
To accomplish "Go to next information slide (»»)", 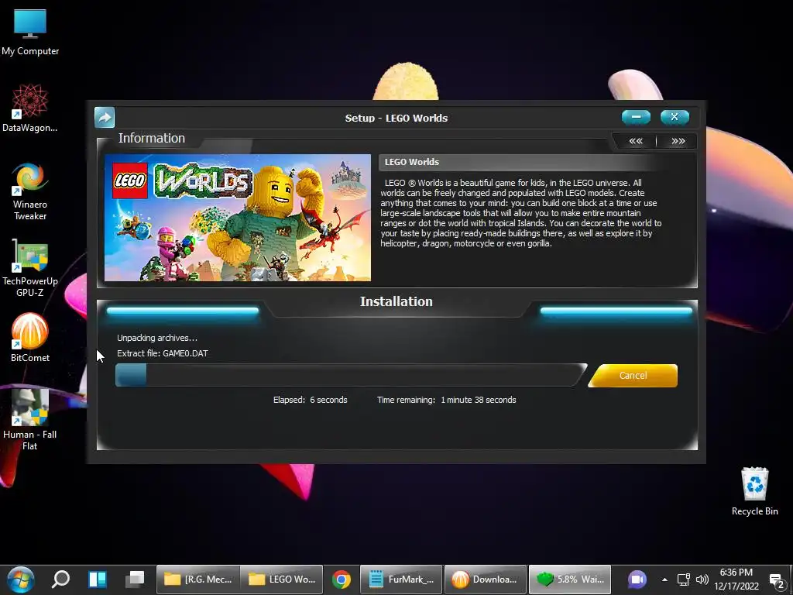I will pyautogui.click(x=678, y=141).
